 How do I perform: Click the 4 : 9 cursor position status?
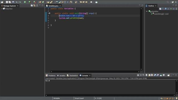pos(98,98)
